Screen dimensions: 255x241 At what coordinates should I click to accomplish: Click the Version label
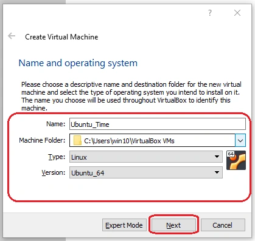[x=54, y=172]
